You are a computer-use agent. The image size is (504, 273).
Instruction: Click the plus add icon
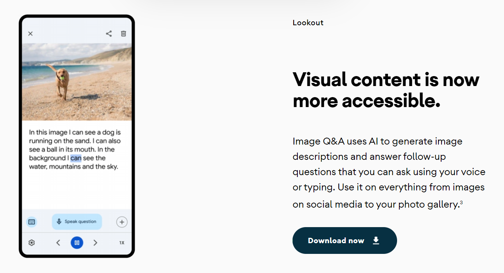click(122, 222)
